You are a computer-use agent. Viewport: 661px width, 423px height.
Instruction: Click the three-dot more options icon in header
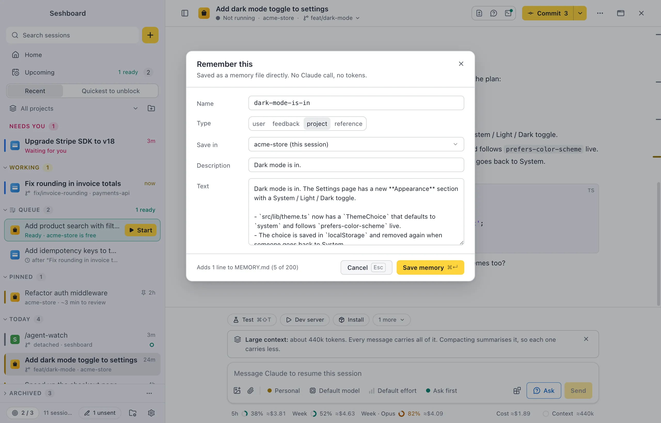tap(600, 13)
